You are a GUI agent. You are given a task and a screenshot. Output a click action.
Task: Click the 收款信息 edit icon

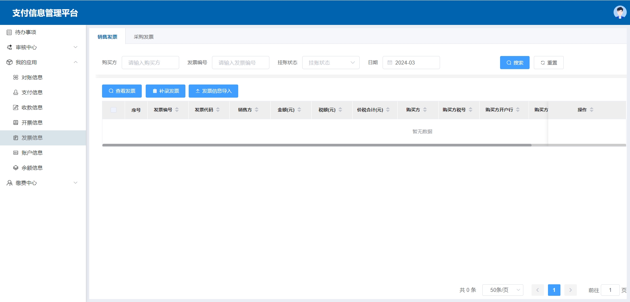click(16, 108)
